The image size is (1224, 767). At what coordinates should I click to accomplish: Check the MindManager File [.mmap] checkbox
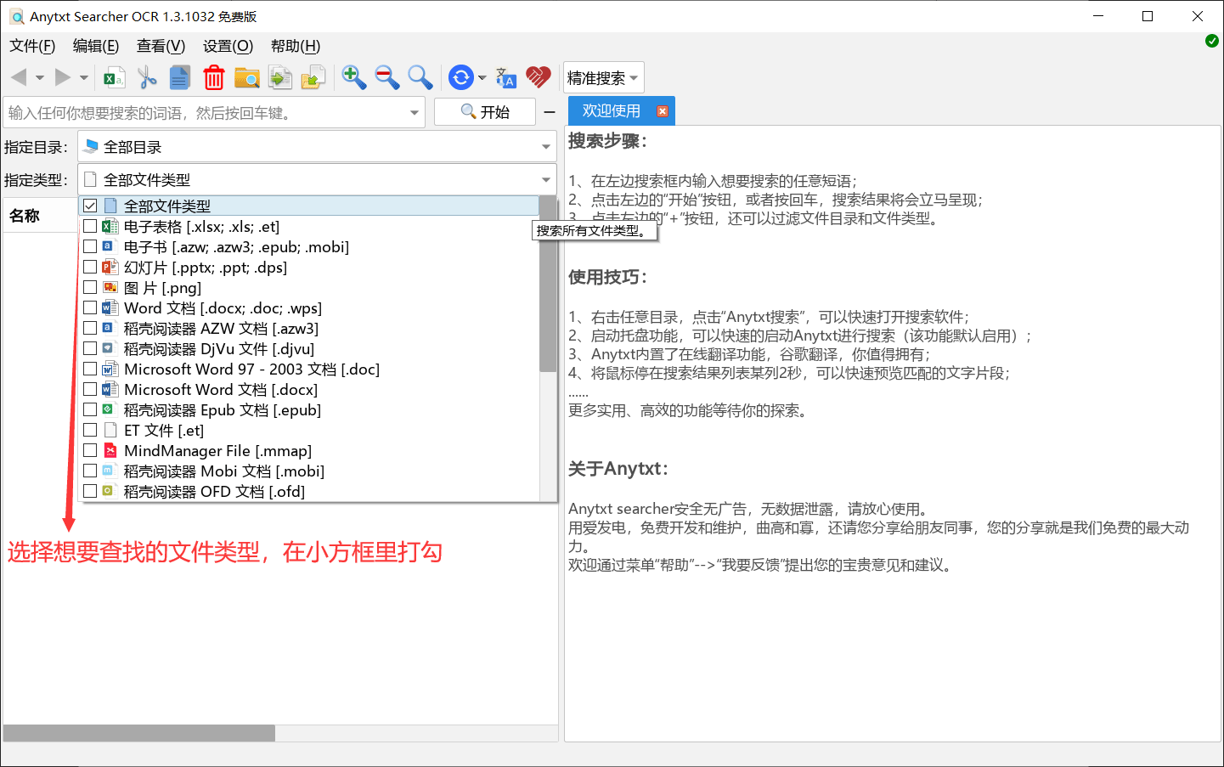click(90, 450)
